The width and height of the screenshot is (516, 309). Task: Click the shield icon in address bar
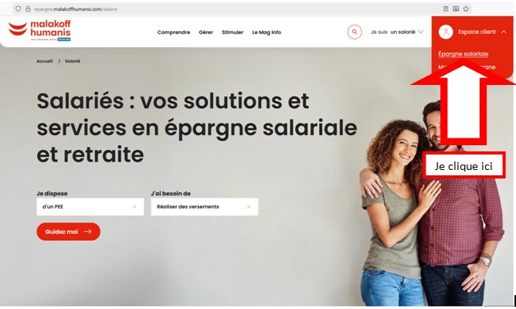(x=18, y=9)
